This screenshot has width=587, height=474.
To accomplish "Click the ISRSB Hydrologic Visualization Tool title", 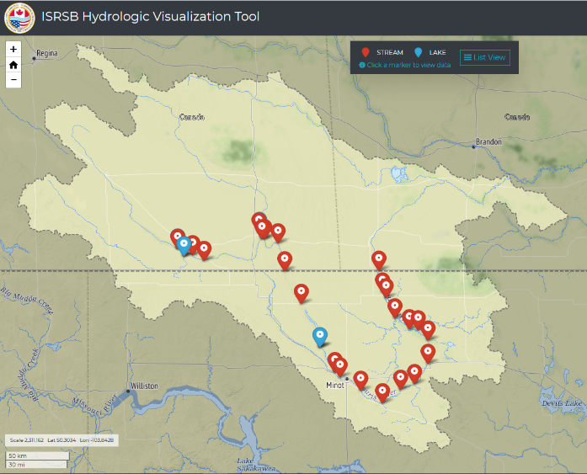I will [x=150, y=17].
